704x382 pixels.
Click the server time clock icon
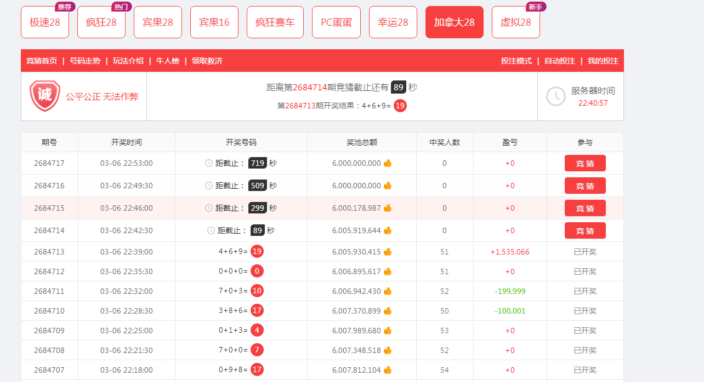(555, 96)
